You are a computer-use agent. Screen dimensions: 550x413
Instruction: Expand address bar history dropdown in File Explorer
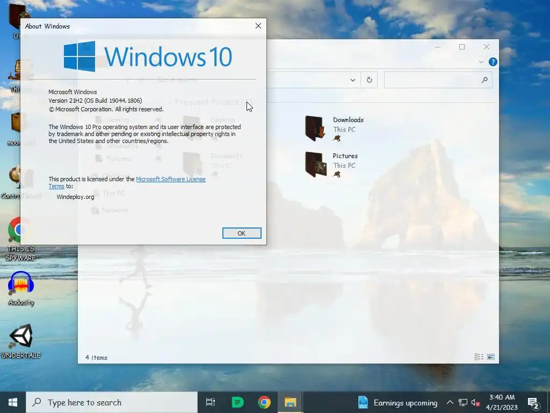352,80
